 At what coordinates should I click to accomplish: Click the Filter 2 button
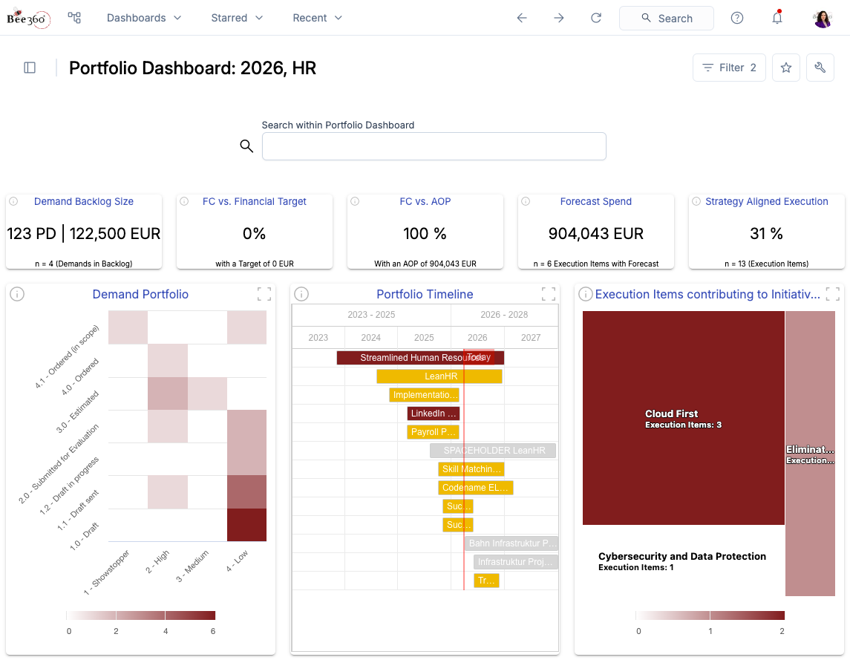(729, 68)
